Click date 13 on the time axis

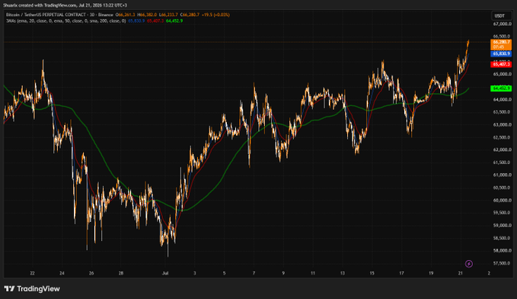point(343,273)
